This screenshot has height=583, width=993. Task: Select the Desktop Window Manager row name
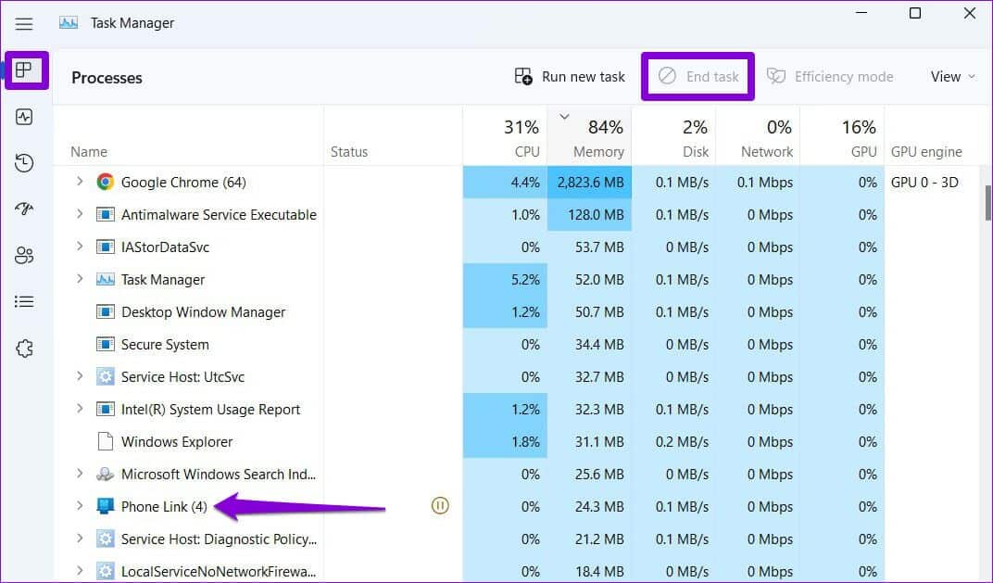coord(203,312)
